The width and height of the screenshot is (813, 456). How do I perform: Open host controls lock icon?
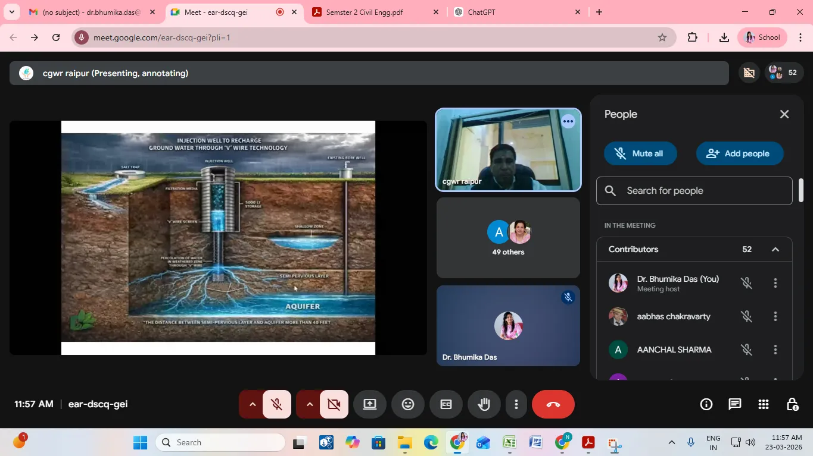point(792,404)
